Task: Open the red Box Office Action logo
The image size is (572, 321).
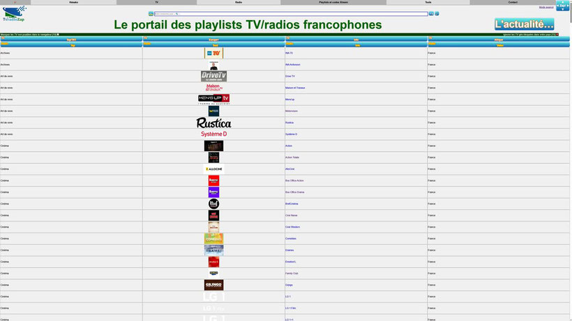Action: [213, 180]
